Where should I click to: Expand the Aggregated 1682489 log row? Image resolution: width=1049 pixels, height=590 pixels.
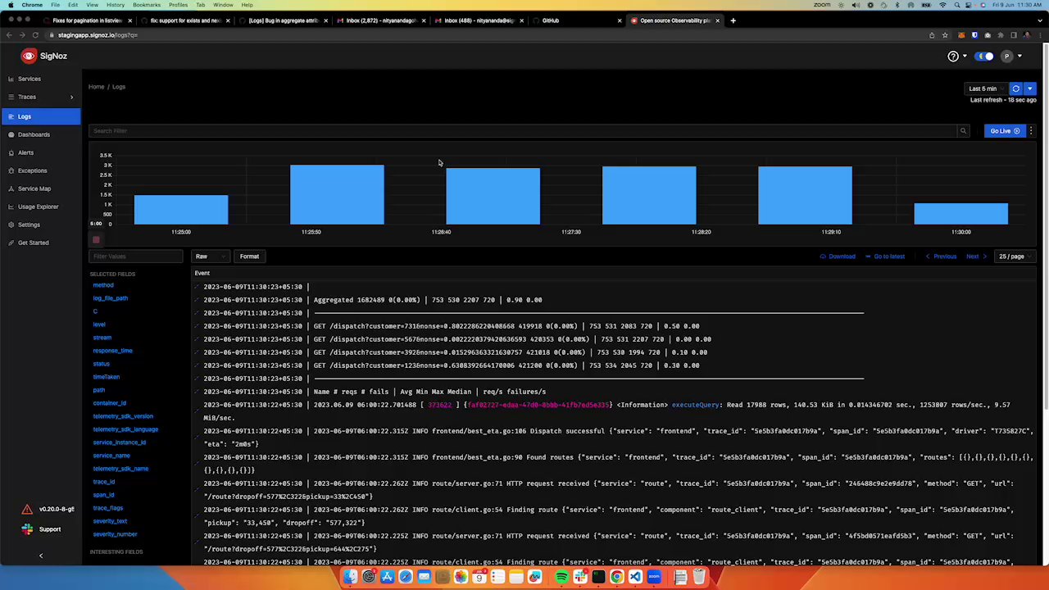197,300
